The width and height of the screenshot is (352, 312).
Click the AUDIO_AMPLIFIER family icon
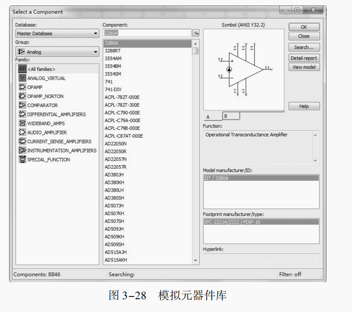point(22,132)
